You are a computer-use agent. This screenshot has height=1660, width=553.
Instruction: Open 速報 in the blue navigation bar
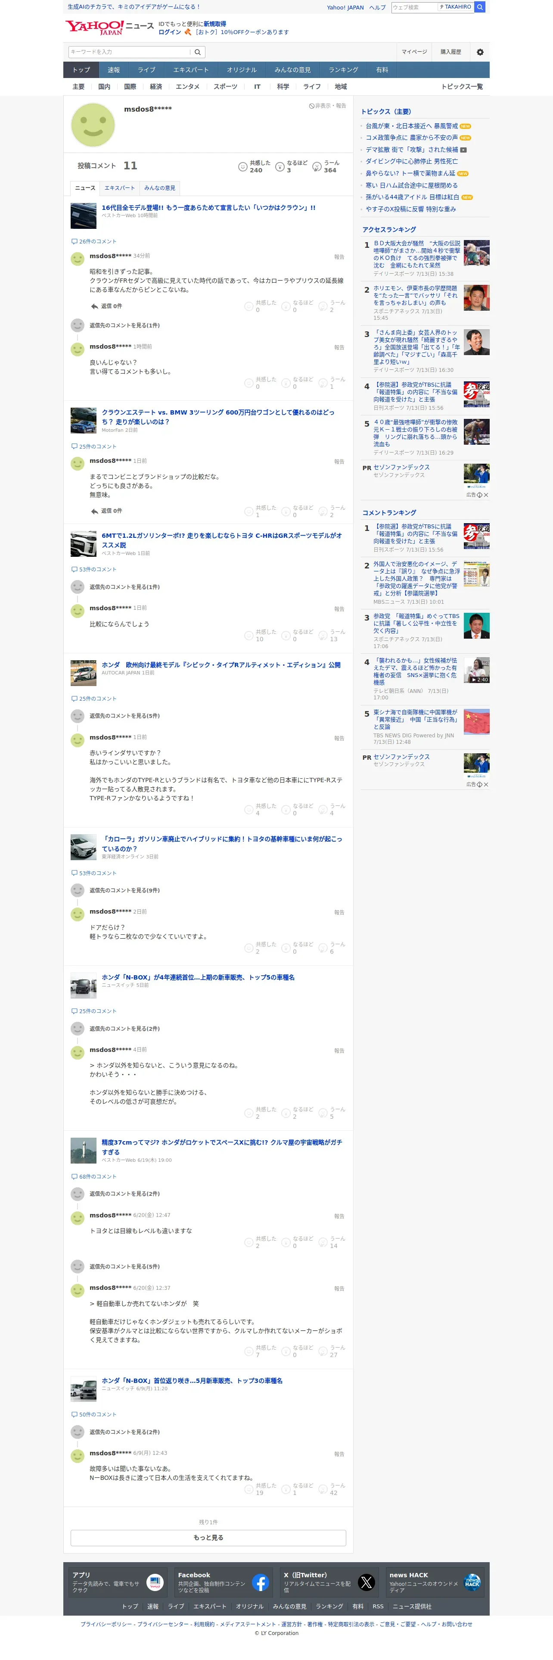[113, 70]
